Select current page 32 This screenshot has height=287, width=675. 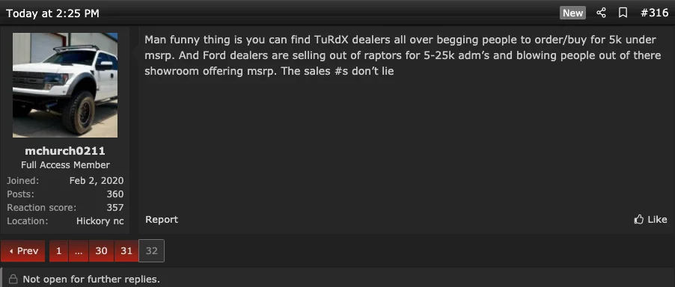point(151,251)
